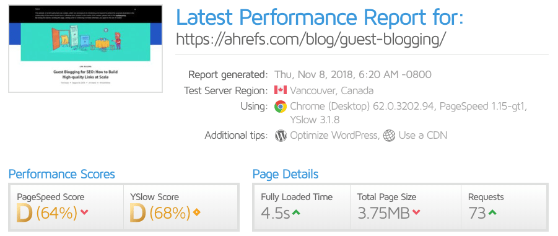Click the Page Details heading
Viewport: 558px width, 236px height.
[x=286, y=175]
